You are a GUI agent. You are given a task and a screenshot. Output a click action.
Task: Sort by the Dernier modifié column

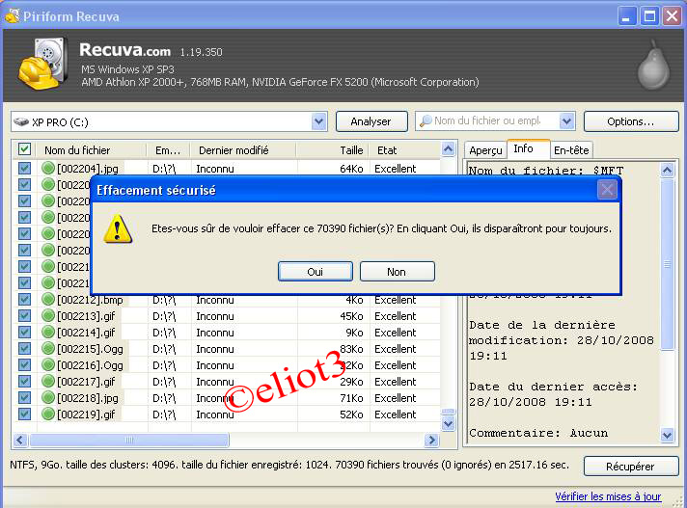[x=243, y=150]
